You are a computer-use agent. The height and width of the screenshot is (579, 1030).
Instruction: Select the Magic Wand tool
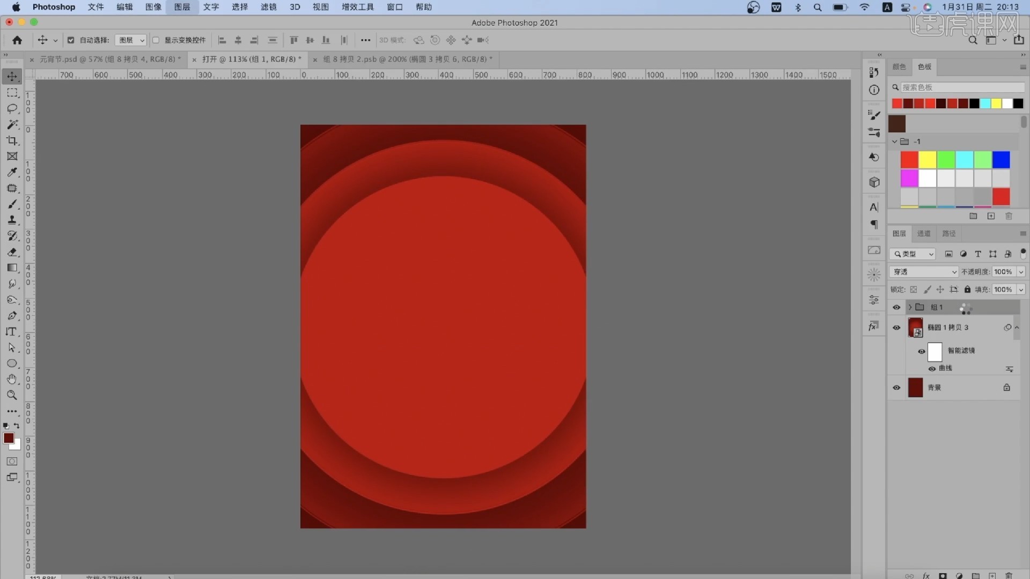12,124
